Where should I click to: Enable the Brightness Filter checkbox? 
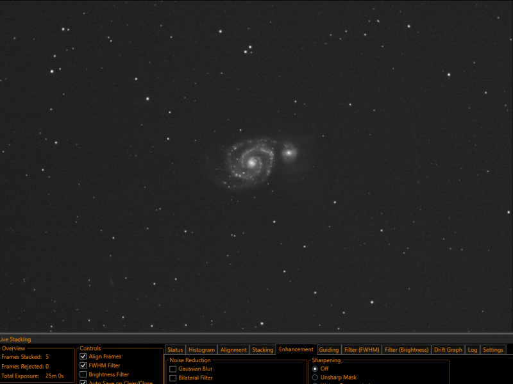[83, 374]
